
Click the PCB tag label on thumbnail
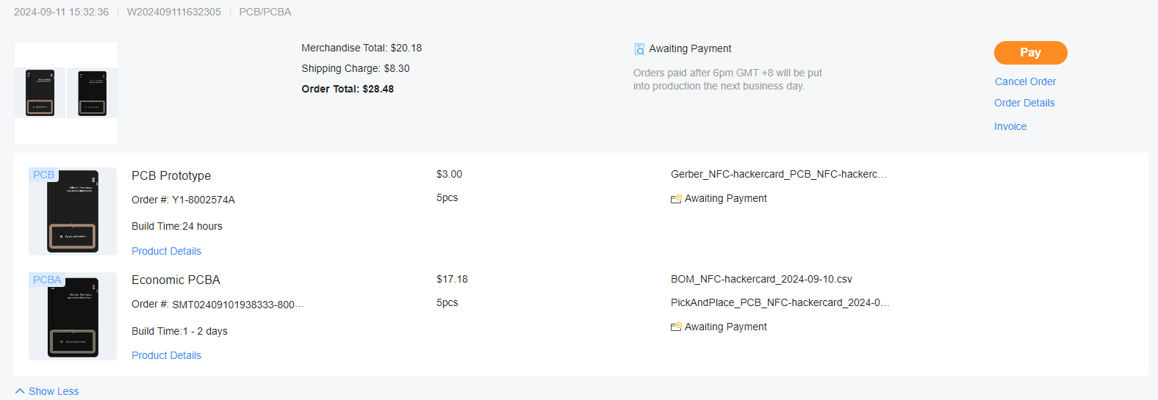(43, 175)
